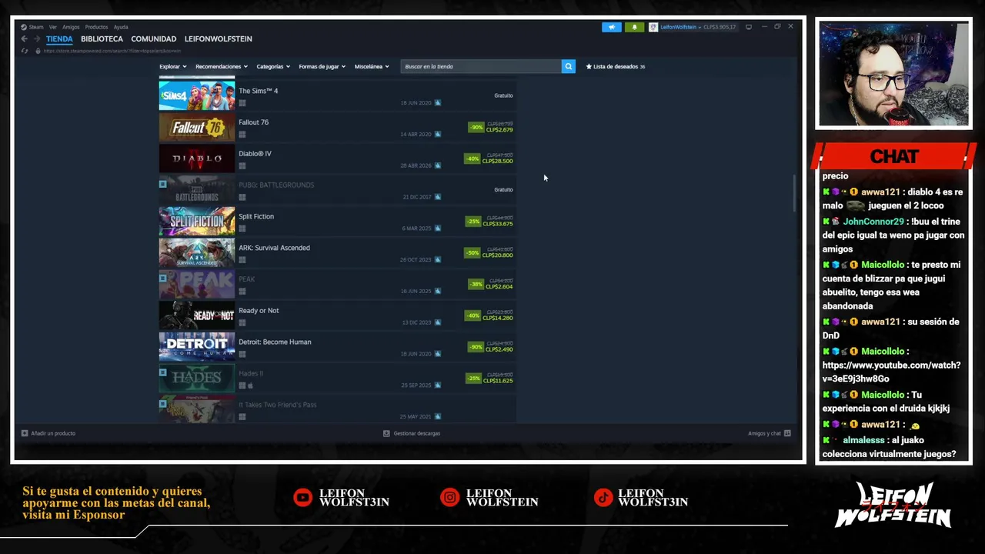Click the in-library badge on Hades II thumbnail
This screenshot has width=985, height=554.
(x=162, y=372)
